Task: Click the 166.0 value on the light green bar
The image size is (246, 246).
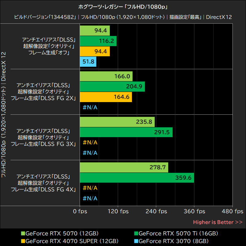Action: click(122, 76)
